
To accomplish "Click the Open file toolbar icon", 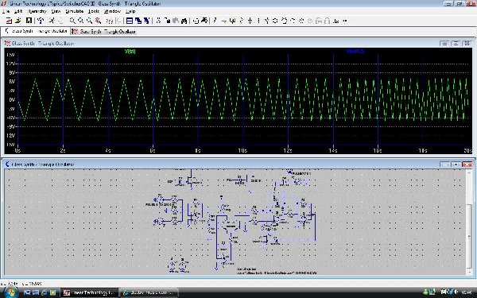I will pos(18,21).
